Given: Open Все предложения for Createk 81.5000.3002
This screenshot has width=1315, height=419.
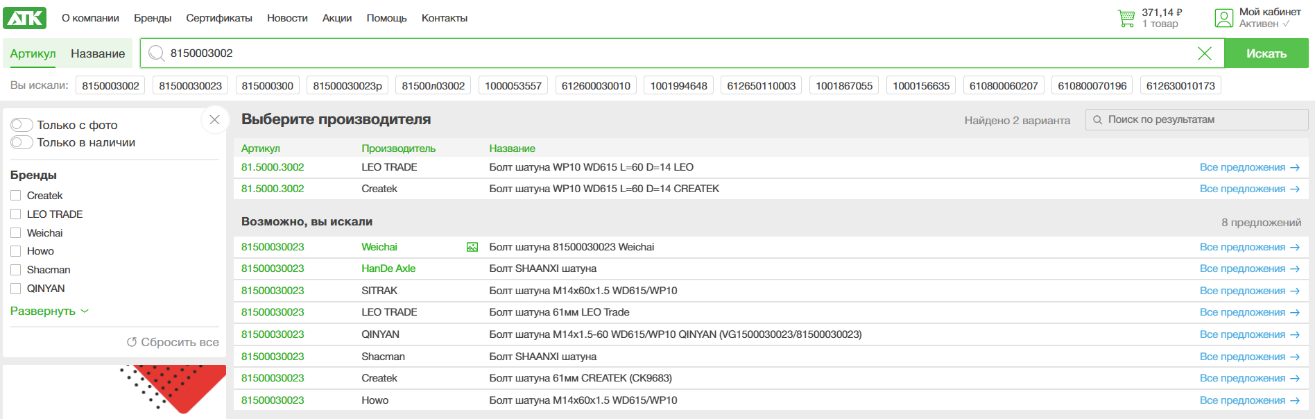Looking at the screenshot, I should (1250, 189).
